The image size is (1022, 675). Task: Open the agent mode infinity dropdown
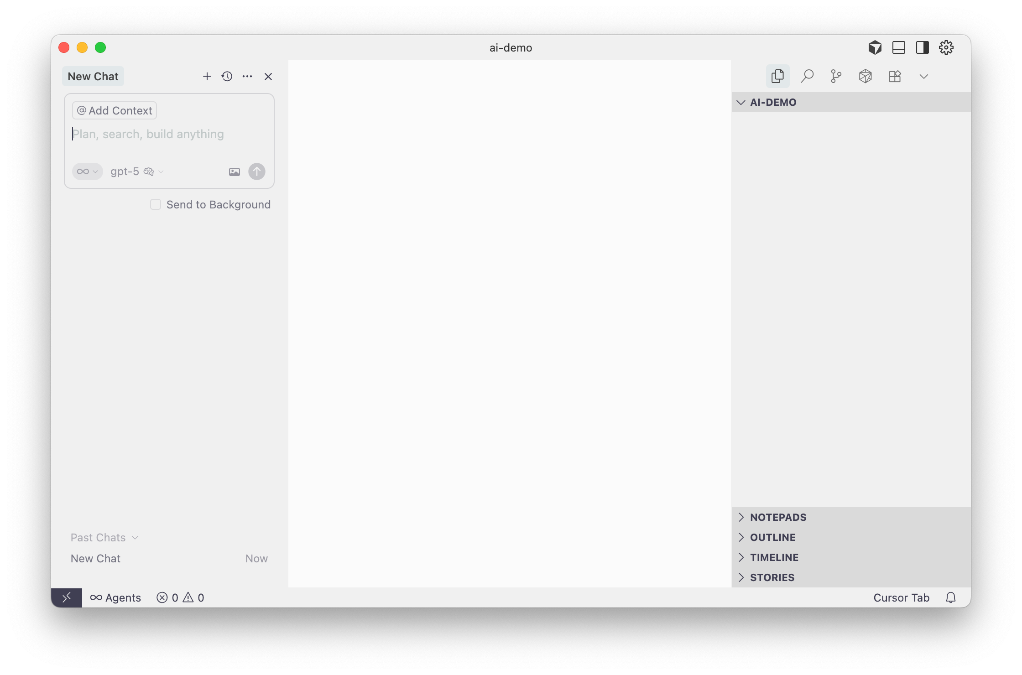[87, 171]
